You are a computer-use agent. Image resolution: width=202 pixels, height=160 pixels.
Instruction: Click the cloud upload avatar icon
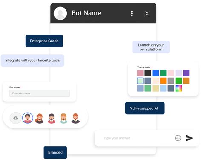(16, 118)
